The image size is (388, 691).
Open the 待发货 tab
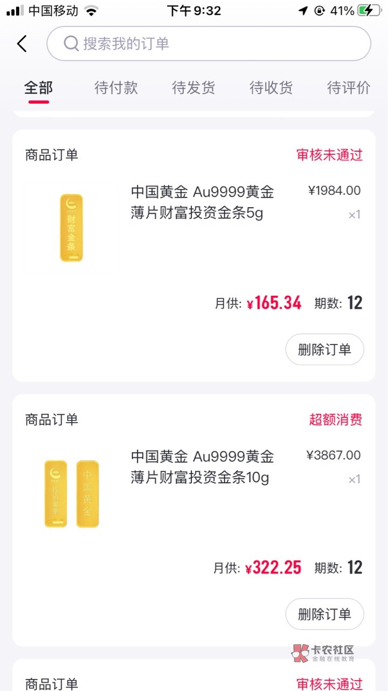click(x=193, y=88)
